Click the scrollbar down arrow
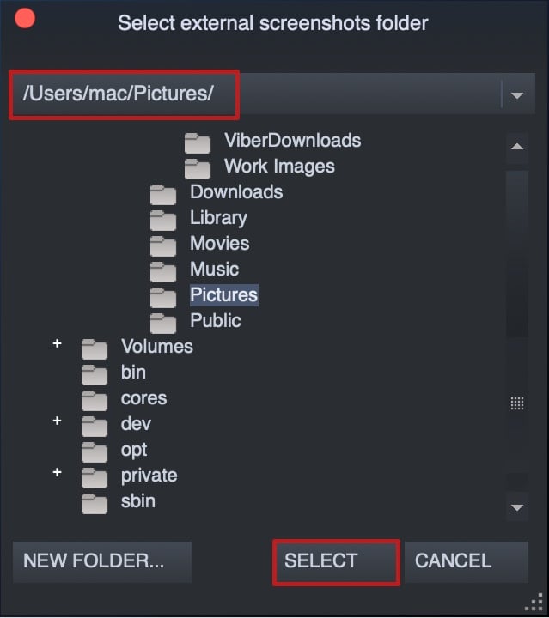The image size is (549, 618). [517, 507]
